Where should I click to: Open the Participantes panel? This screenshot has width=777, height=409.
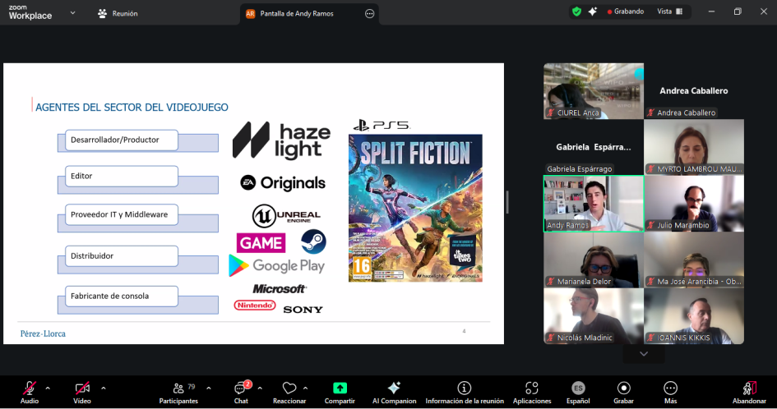pos(178,393)
